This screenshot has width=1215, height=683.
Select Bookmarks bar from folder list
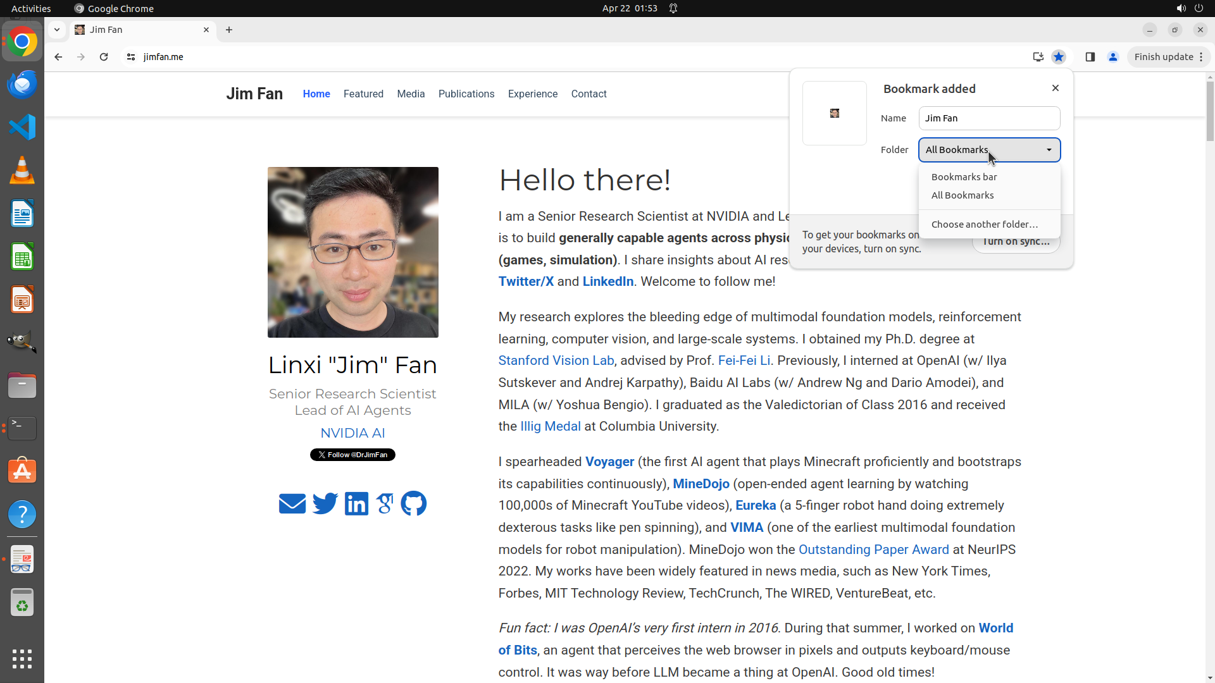[x=964, y=177]
